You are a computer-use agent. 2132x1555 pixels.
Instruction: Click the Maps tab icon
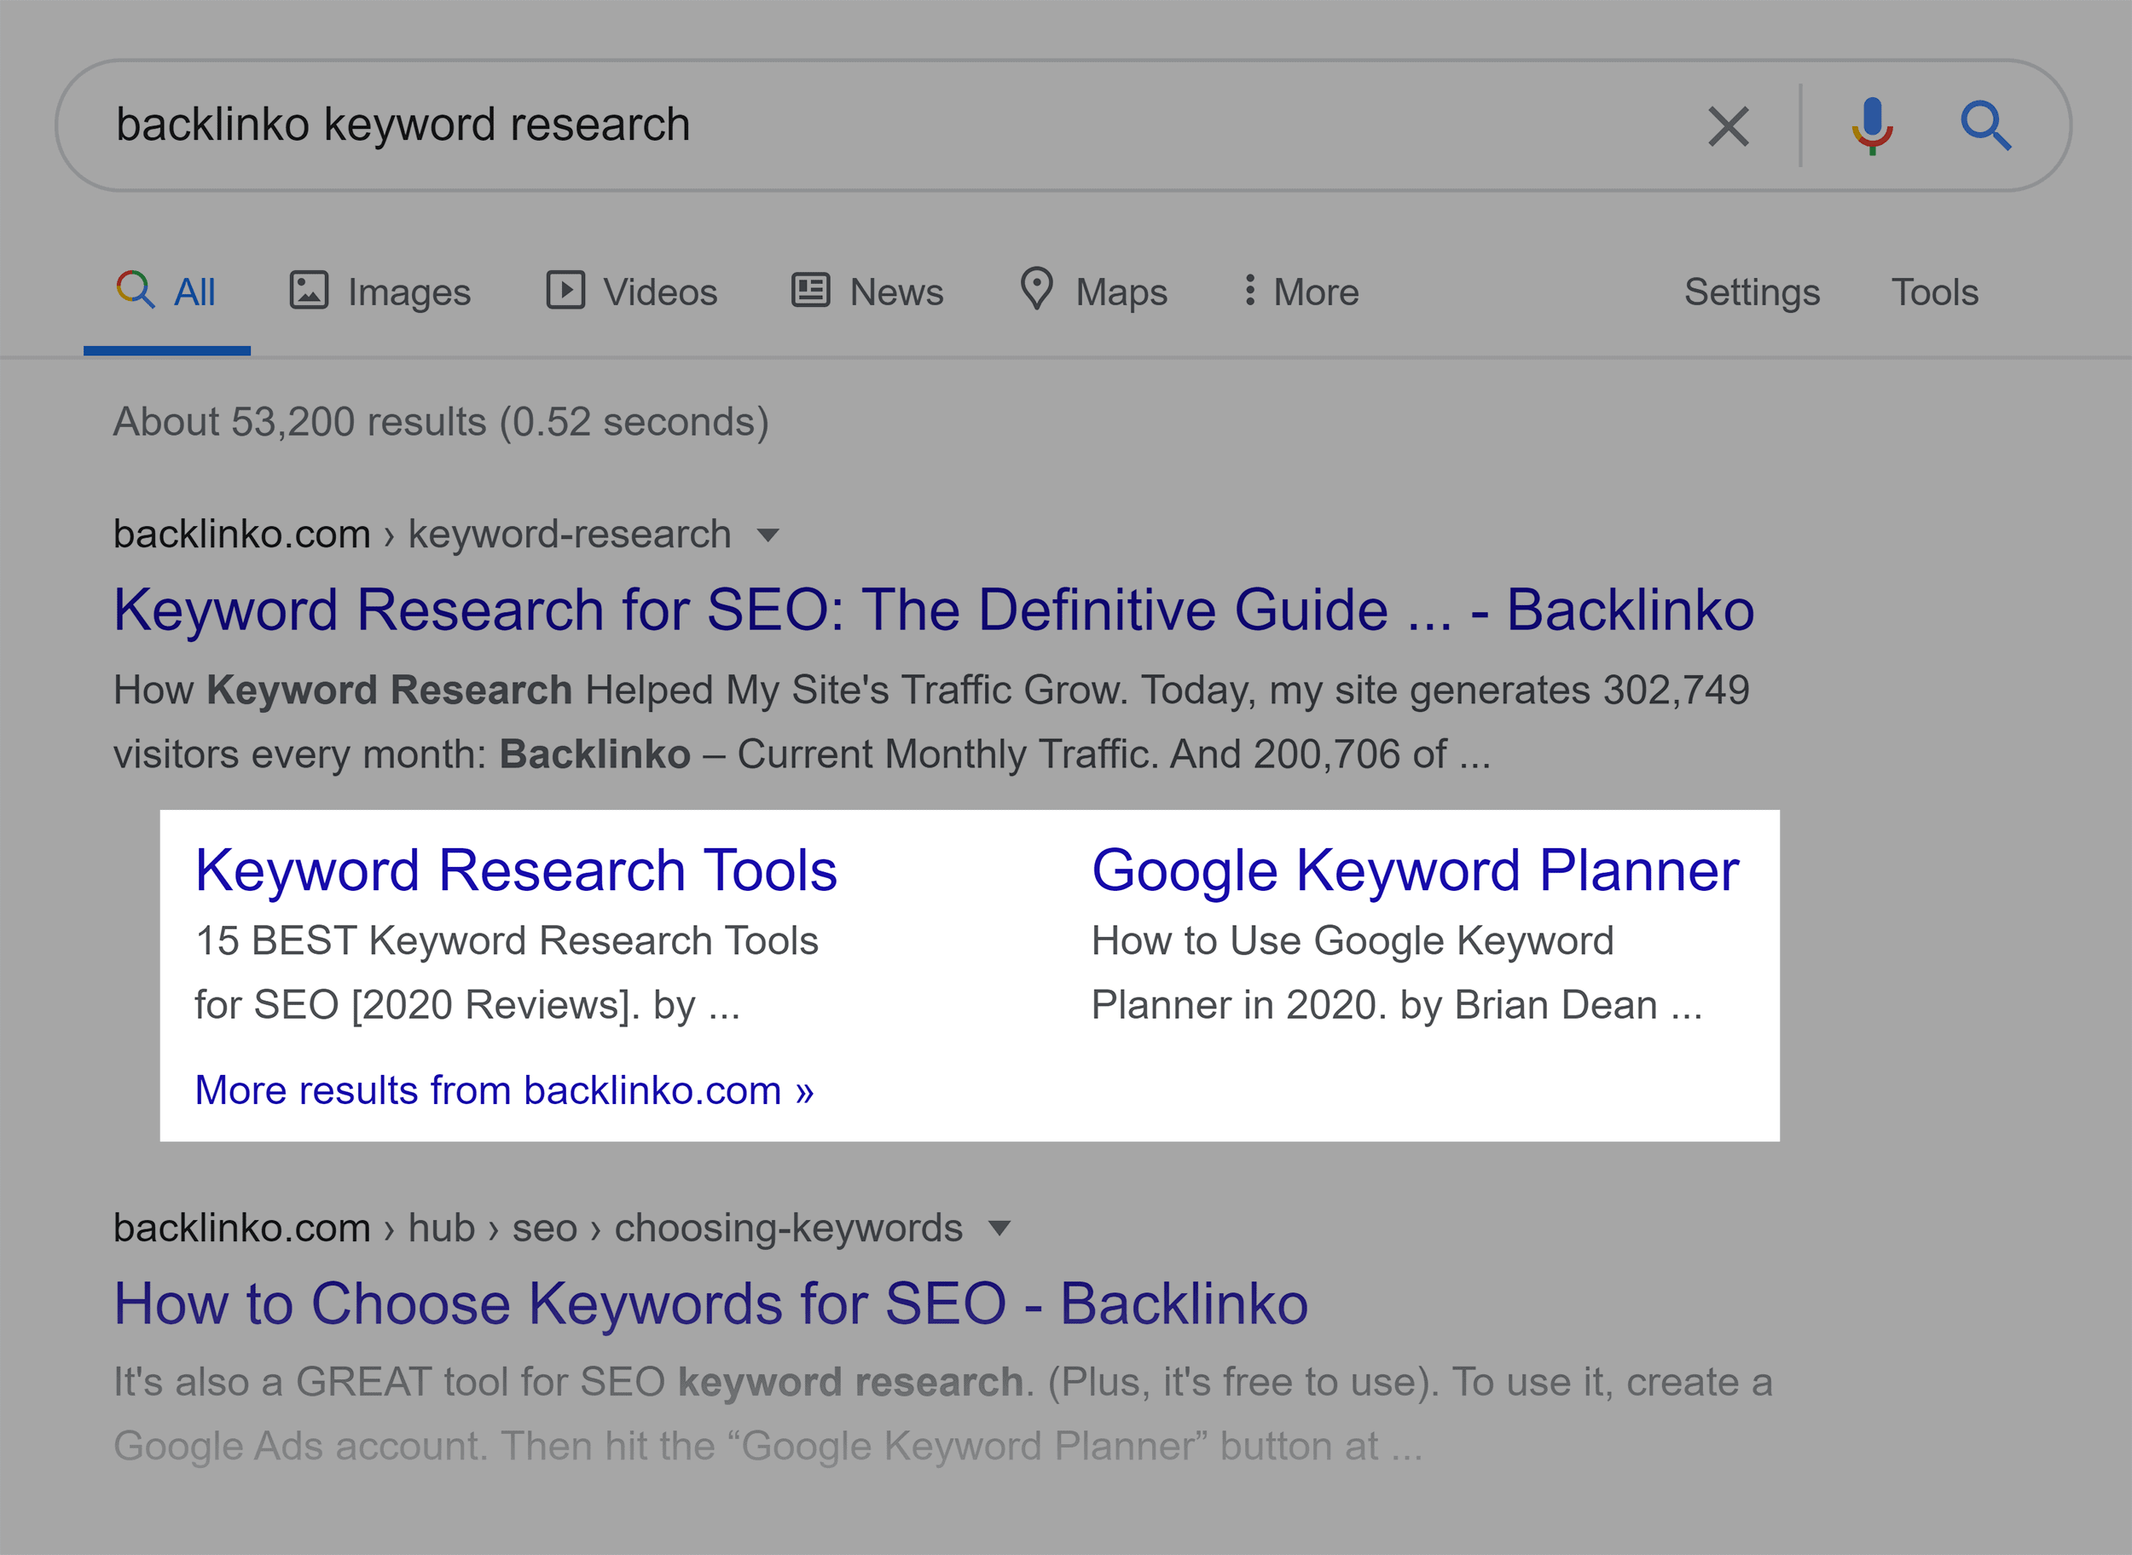pyautogui.click(x=1031, y=292)
